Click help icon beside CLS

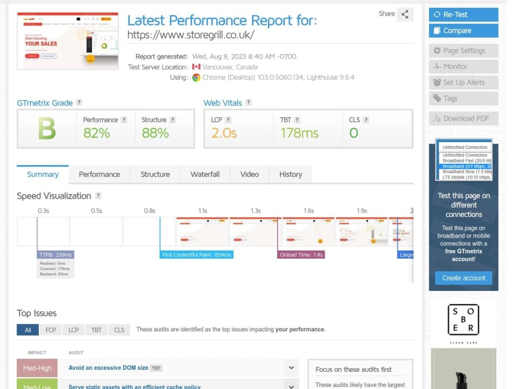(366, 120)
